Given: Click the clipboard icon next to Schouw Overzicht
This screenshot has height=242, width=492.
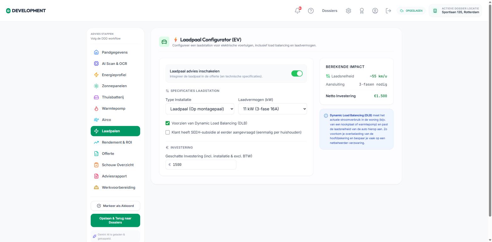Looking at the screenshot, I should [x=96, y=165].
